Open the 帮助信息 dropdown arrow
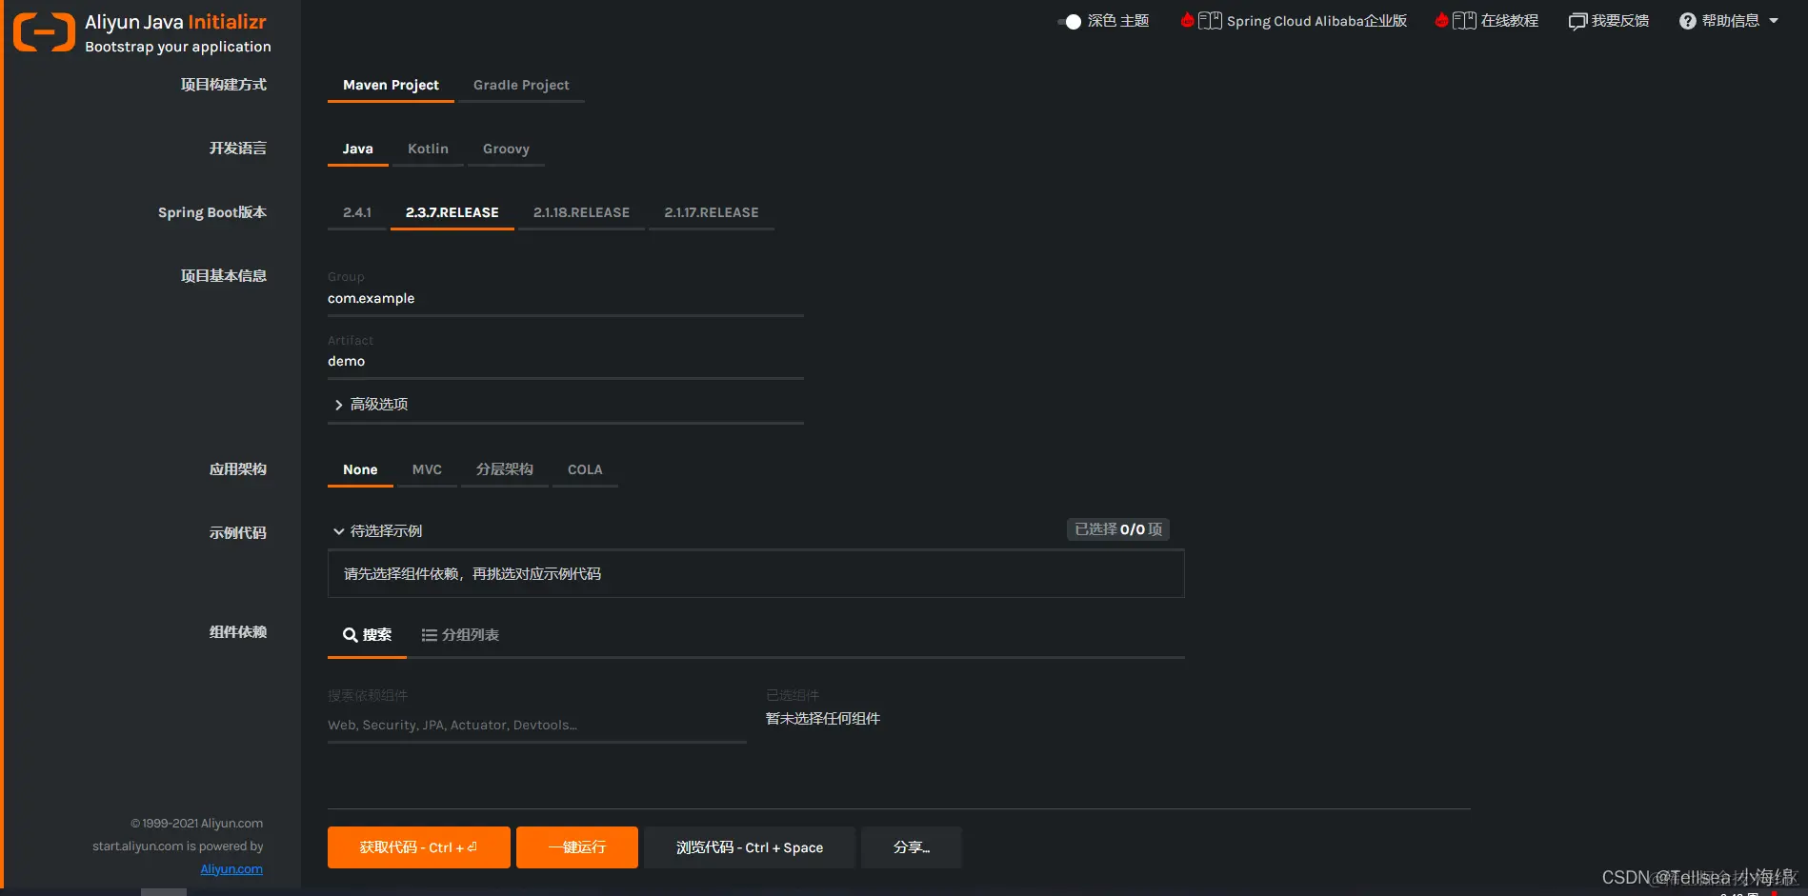The image size is (1808, 896). point(1774,21)
